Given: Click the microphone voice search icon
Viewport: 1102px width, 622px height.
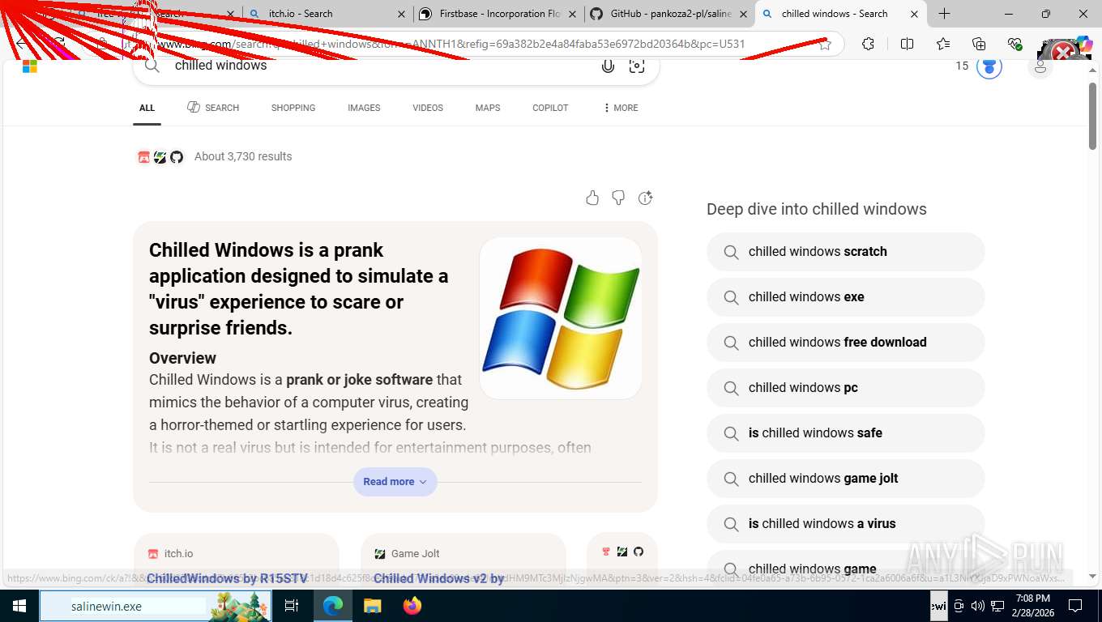Looking at the screenshot, I should [608, 66].
